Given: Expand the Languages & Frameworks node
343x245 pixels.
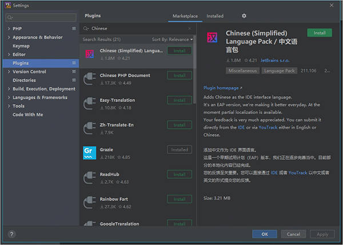Looking at the screenshot, I should pyautogui.click(x=9, y=97).
